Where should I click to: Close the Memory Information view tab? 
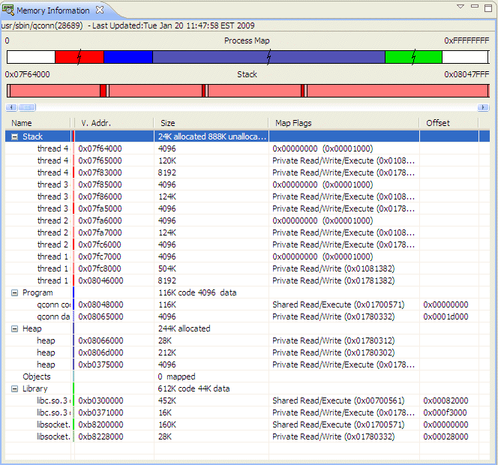coord(100,10)
